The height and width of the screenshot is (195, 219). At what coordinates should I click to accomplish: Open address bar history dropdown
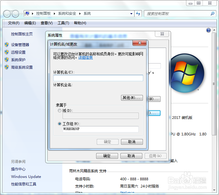tap(131, 14)
